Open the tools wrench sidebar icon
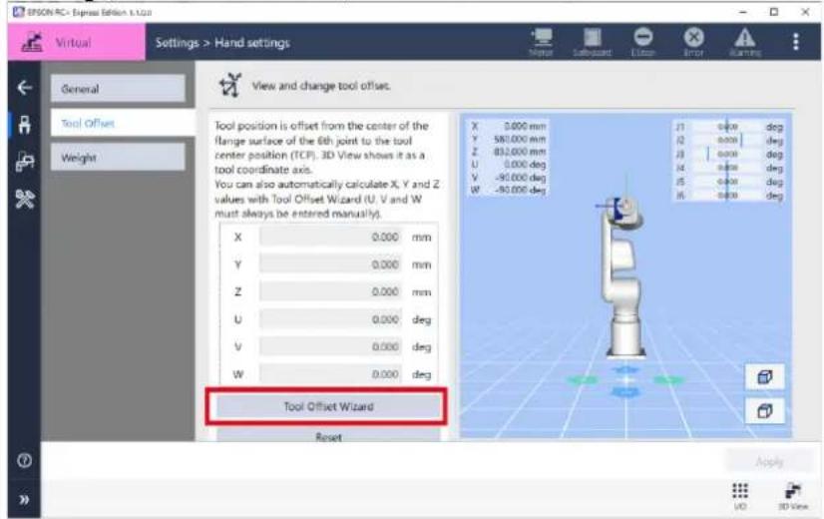Screen dimensions: 824x519 24,200
